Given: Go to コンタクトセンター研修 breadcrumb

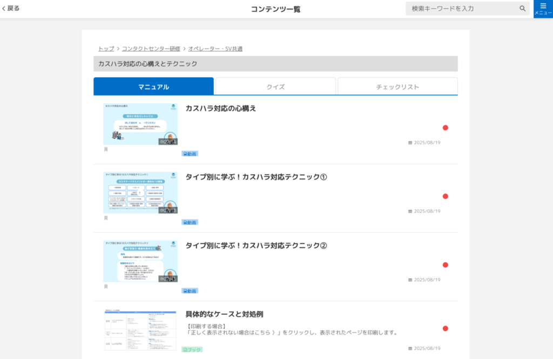Looking at the screenshot, I should click(x=151, y=49).
